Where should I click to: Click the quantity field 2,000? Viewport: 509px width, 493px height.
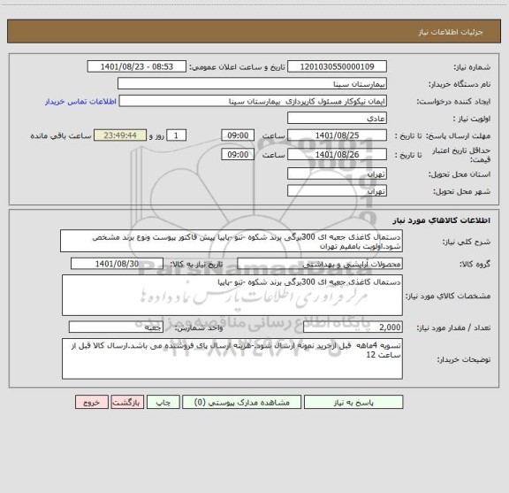(353, 327)
